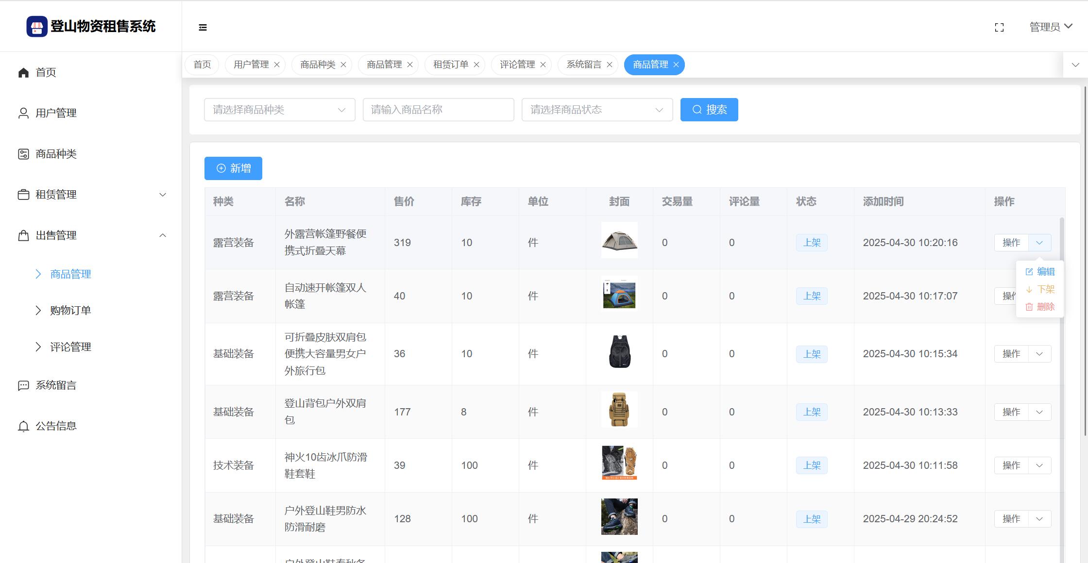
Task: Click the 新增 button
Action: pos(233,168)
